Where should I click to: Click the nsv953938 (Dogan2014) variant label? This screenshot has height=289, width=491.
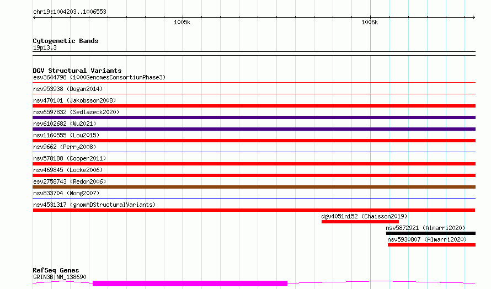coord(68,89)
